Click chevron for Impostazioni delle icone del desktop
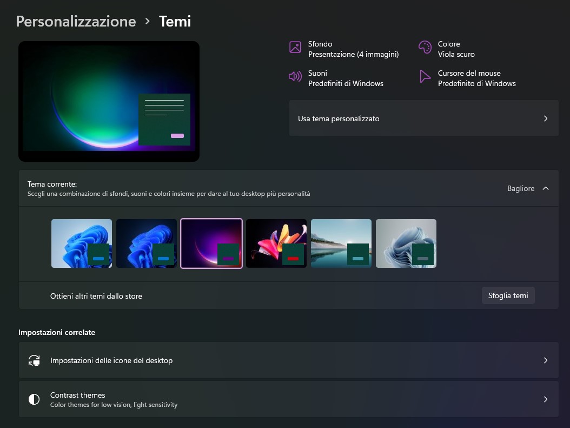Viewport: 570px width, 428px height. [x=546, y=360]
